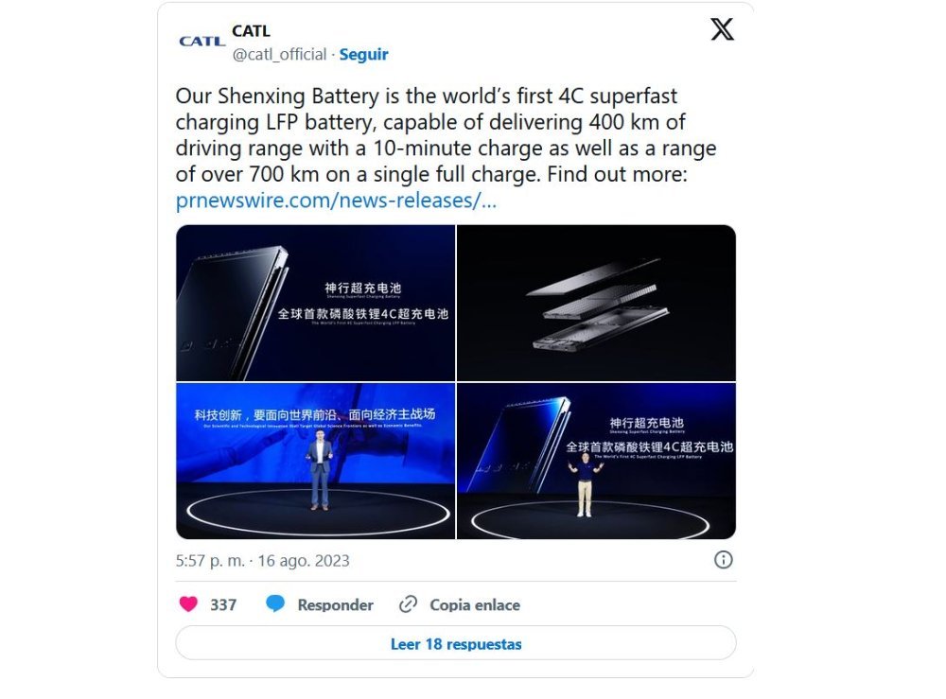This screenshot has height=699, width=946.
Task: Open the prnewswire.com news-releases link
Action: point(336,201)
